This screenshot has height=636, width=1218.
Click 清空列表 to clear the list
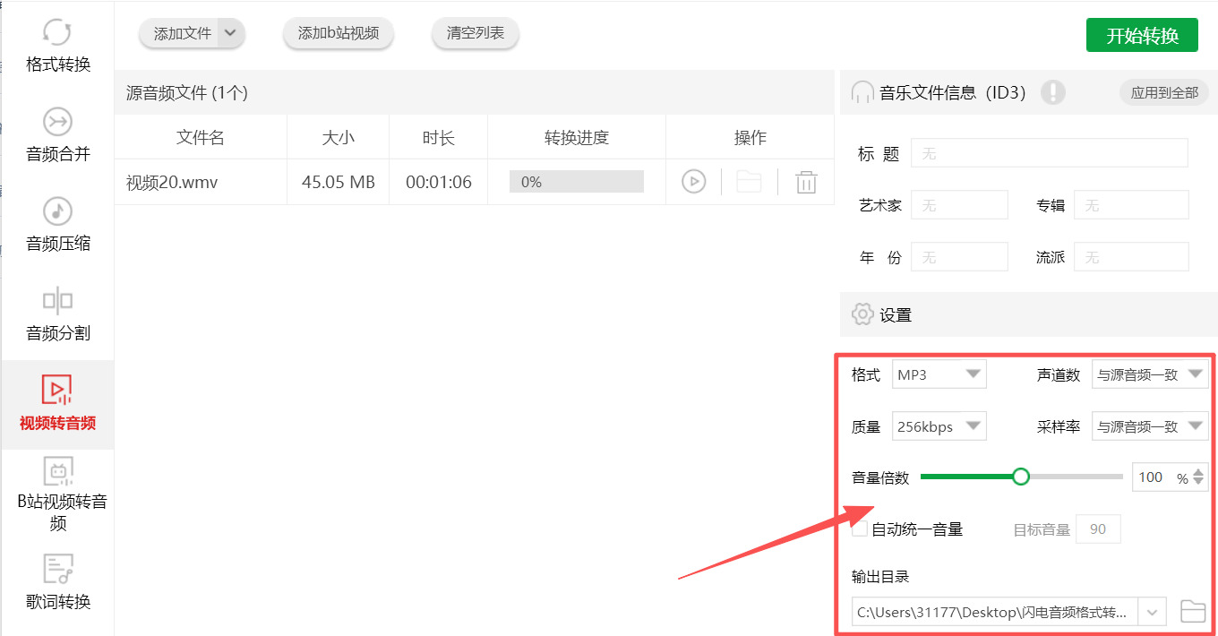[475, 32]
